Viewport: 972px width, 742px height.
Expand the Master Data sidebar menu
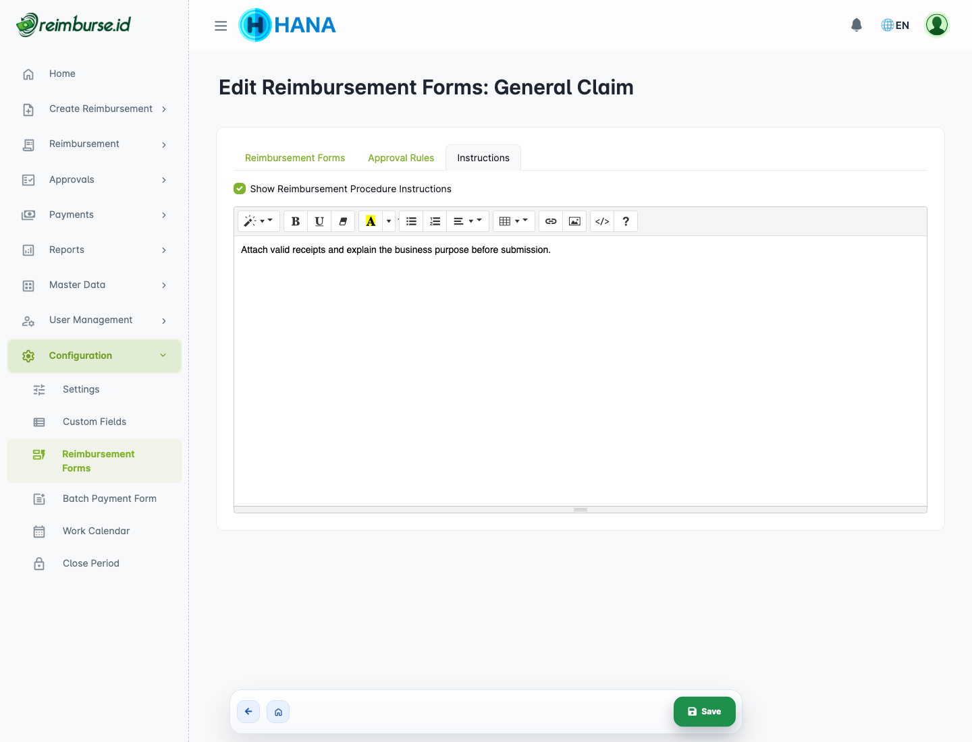[94, 285]
